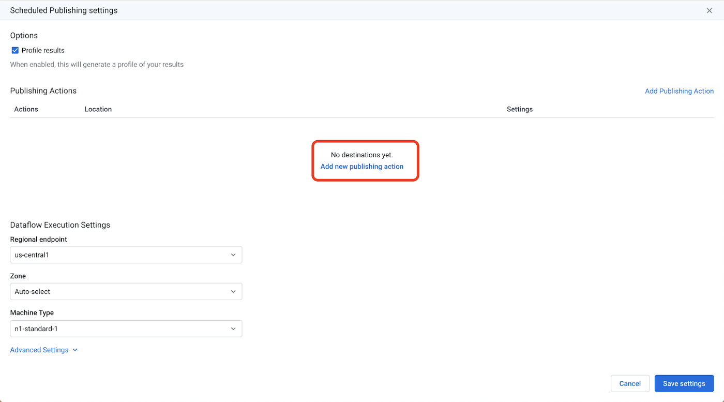Click the chevron icon in Regional endpoint field
The height and width of the screenshot is (402, 724).
(233, 255)
